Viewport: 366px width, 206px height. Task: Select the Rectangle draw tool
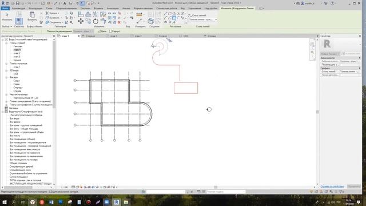tap(170, 14)
